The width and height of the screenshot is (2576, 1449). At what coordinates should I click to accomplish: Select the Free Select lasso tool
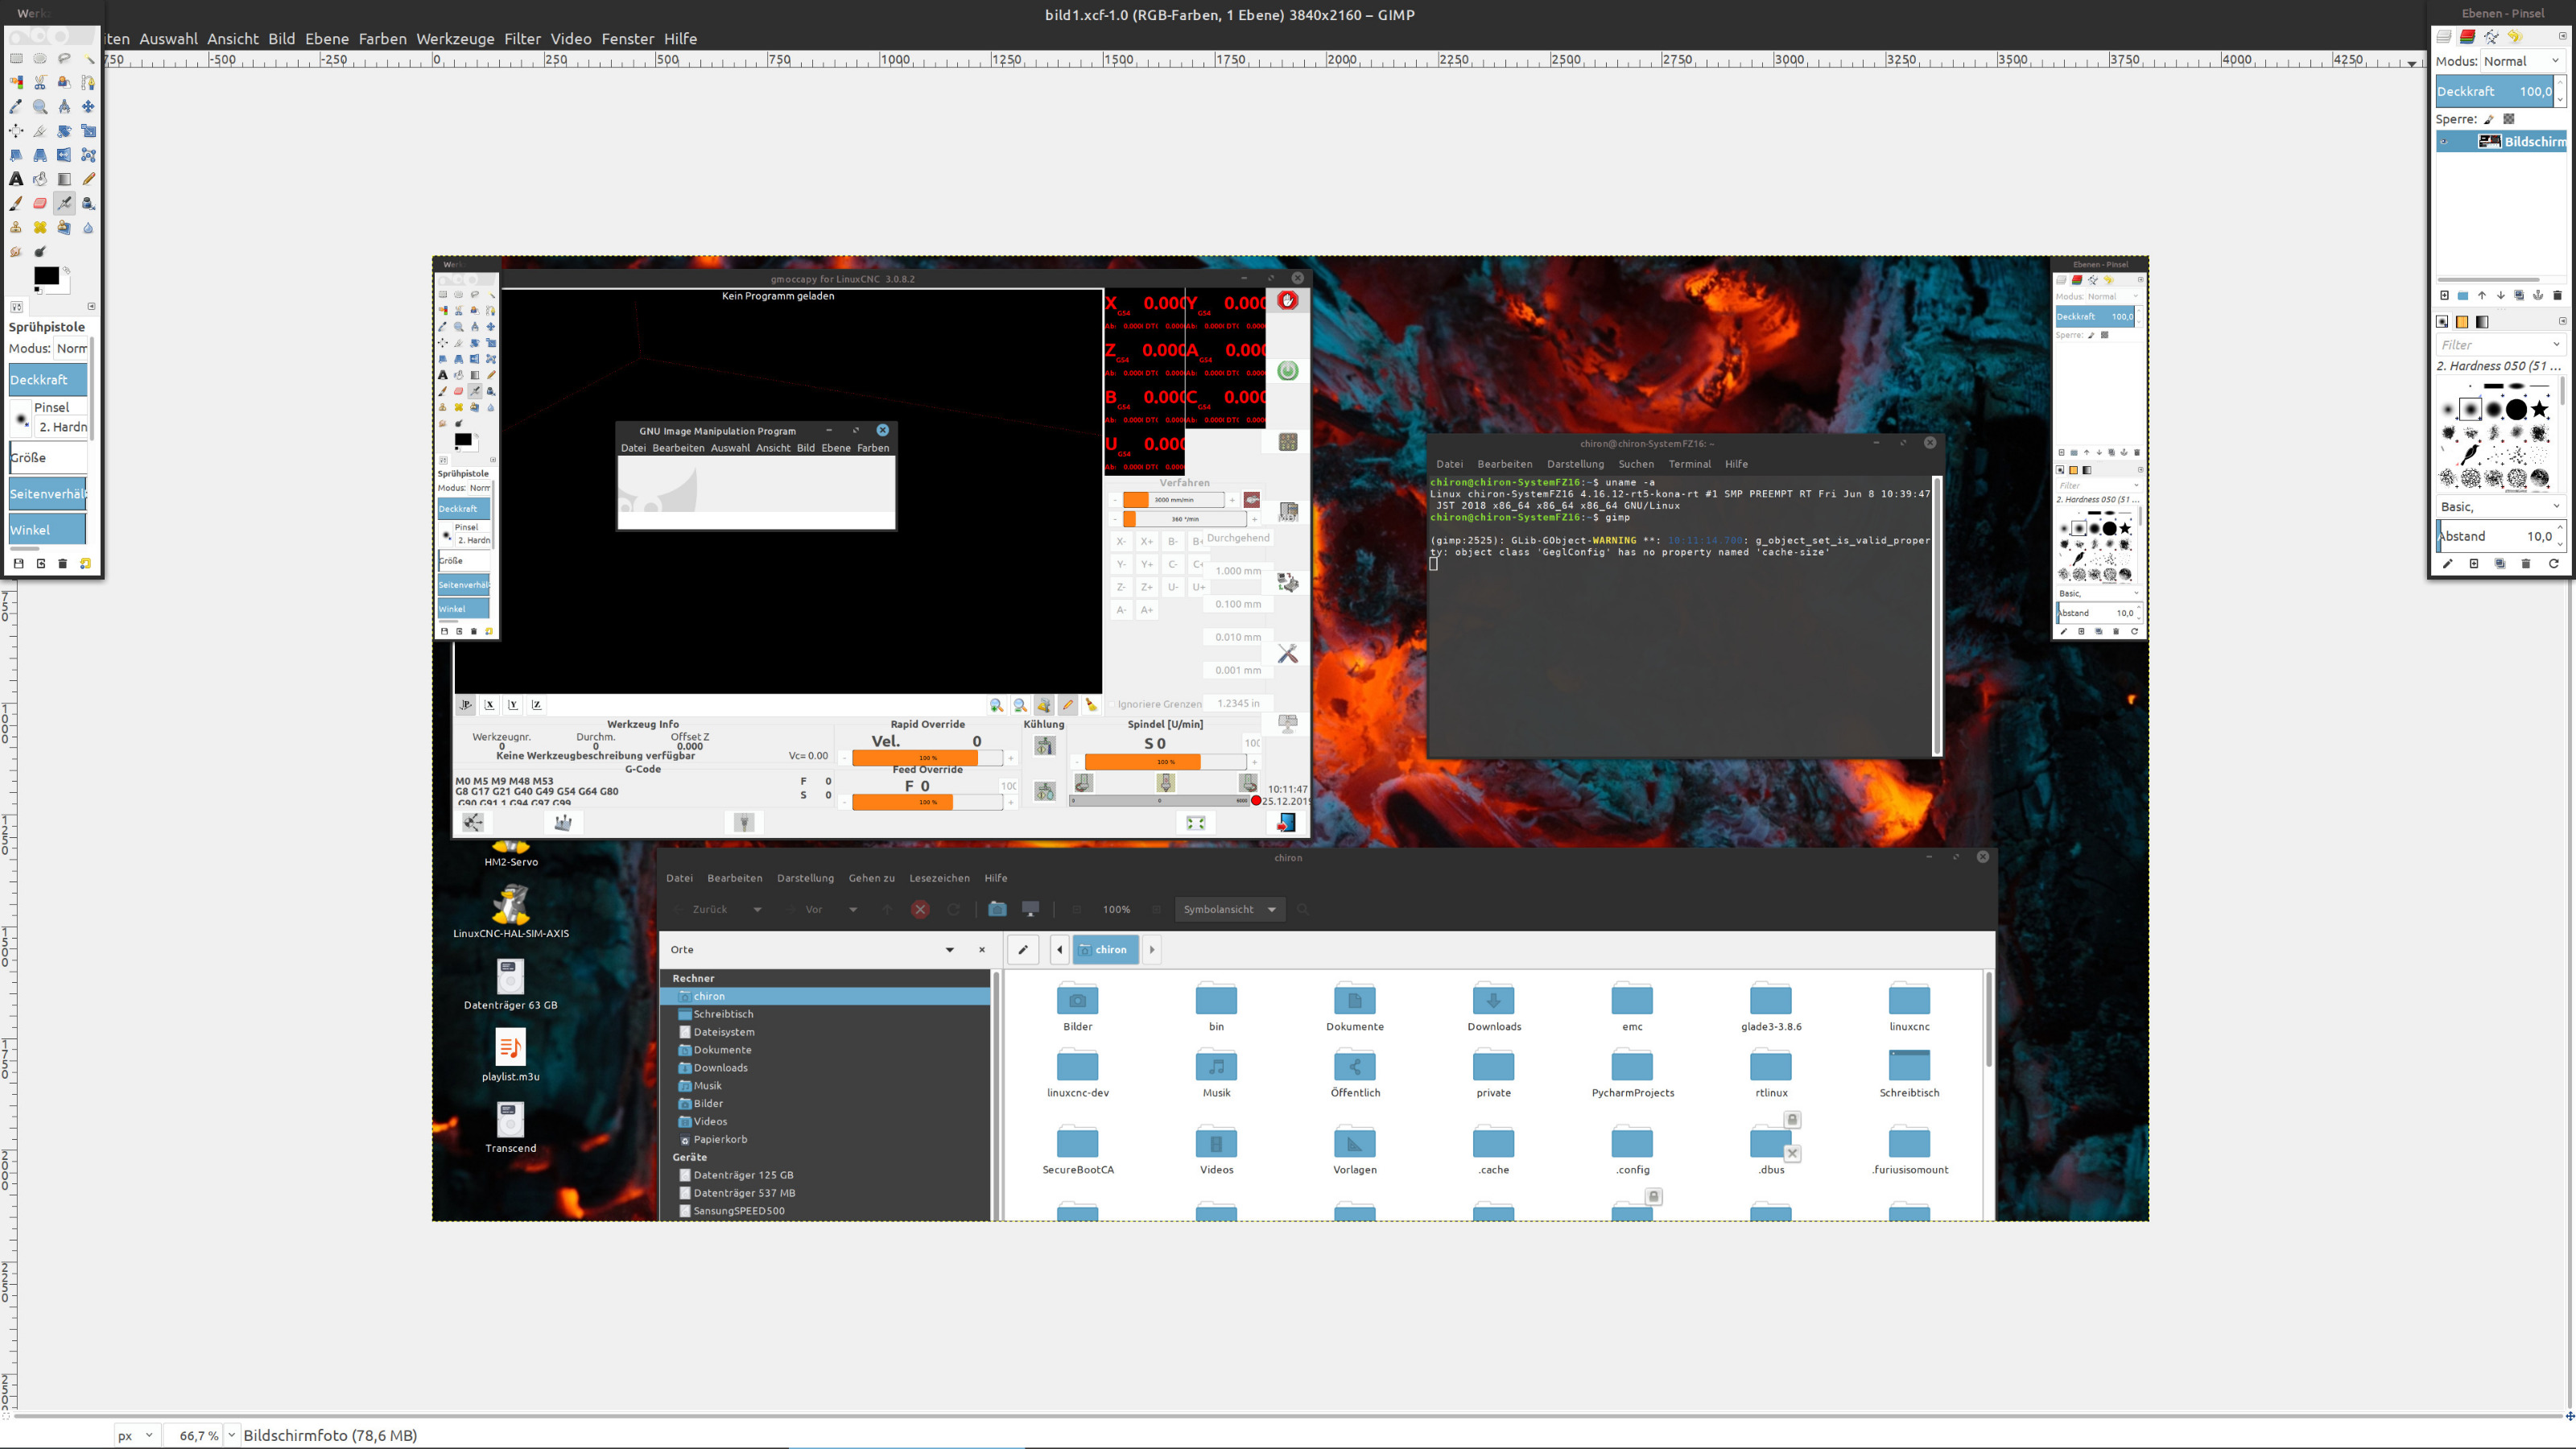[64, 59]
